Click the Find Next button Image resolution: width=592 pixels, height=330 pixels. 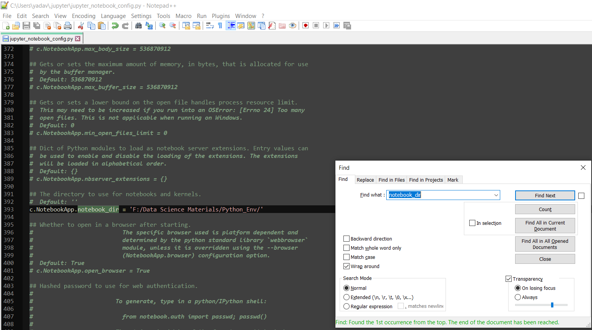[545, 195]
